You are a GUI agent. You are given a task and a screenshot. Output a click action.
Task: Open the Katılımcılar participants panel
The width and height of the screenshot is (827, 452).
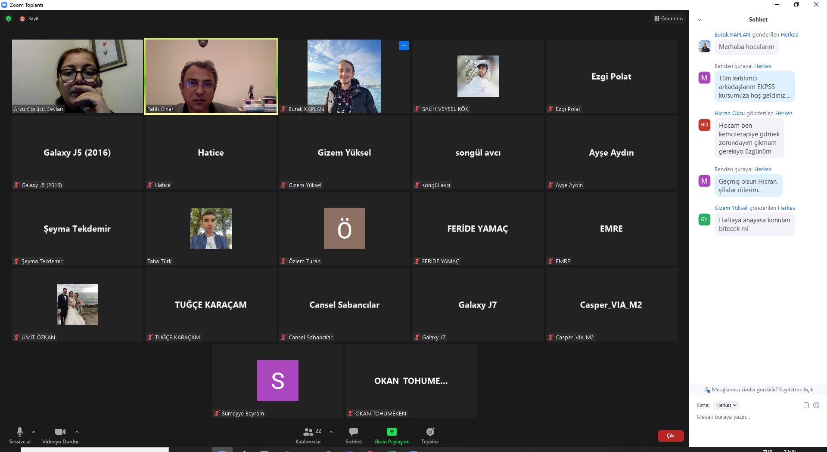tap(308, 435)
